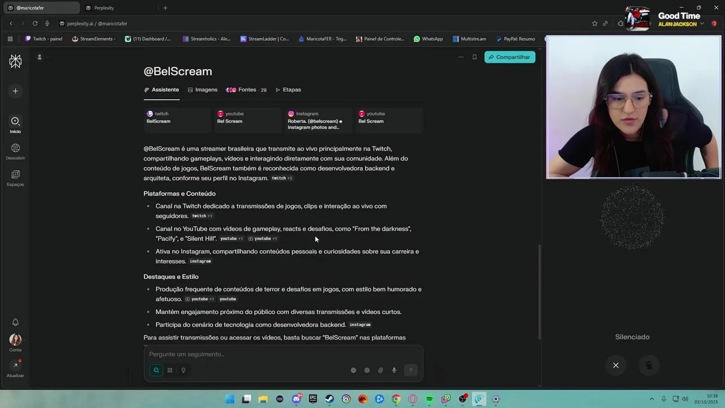This screenshot has width=725, height=408.
Task: Open the twitch BelScream source card
Action: click(177, 120)
